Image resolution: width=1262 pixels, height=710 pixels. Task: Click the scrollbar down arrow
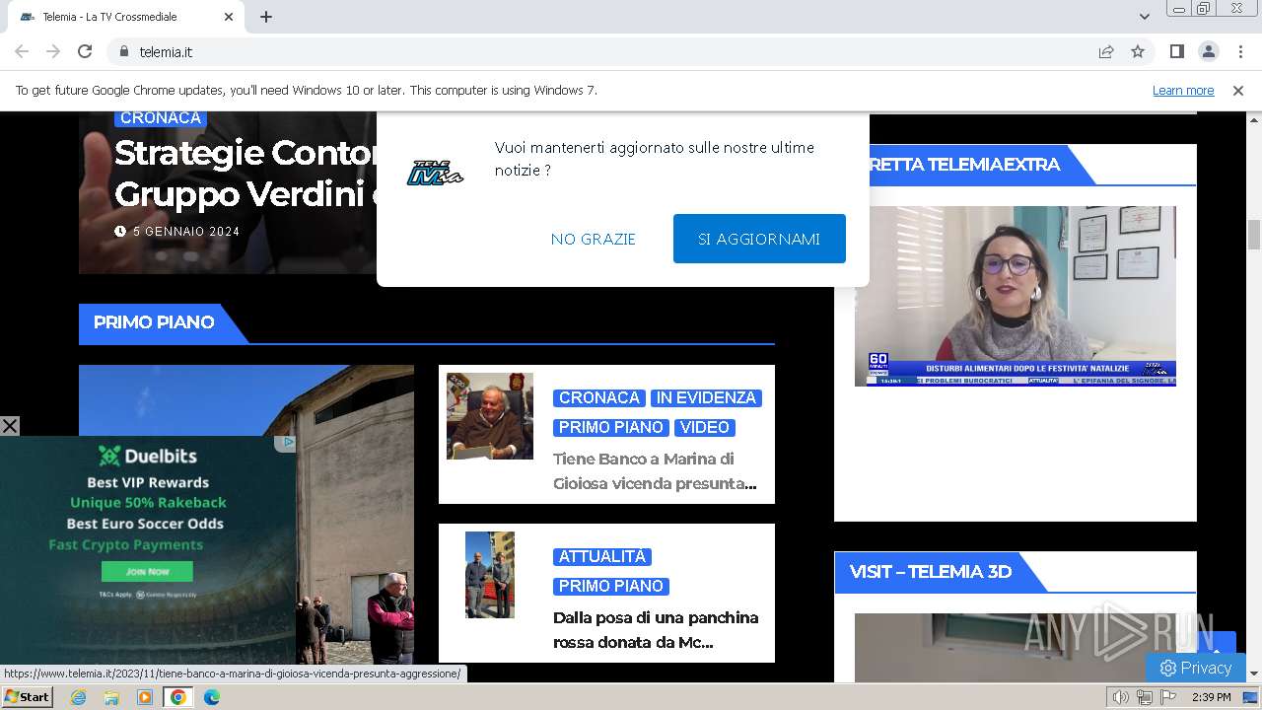pyautogui.click(x=1254, y=674)
